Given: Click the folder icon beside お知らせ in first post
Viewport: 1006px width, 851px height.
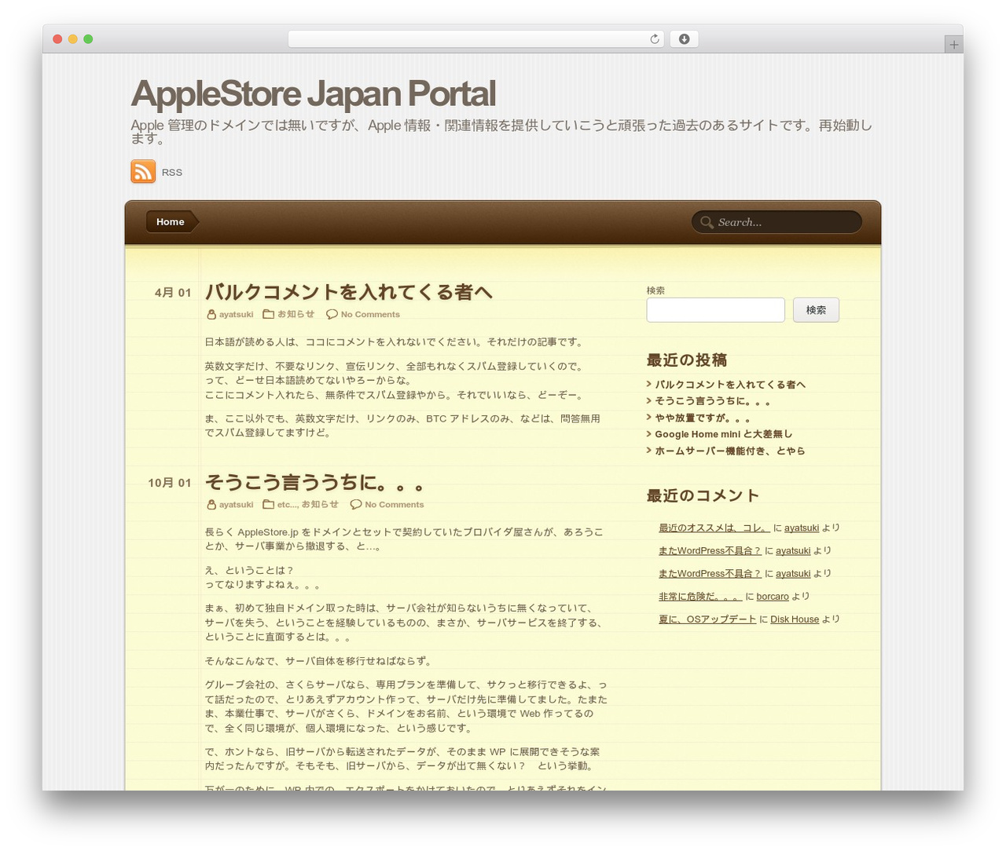Looking at the screenshot, I should [268, 314].
